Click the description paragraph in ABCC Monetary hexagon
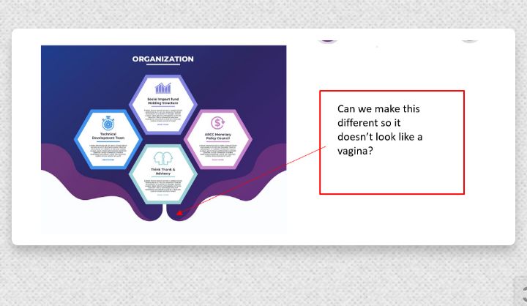Viewport: 527px width, 306px height. coord(218,151)
